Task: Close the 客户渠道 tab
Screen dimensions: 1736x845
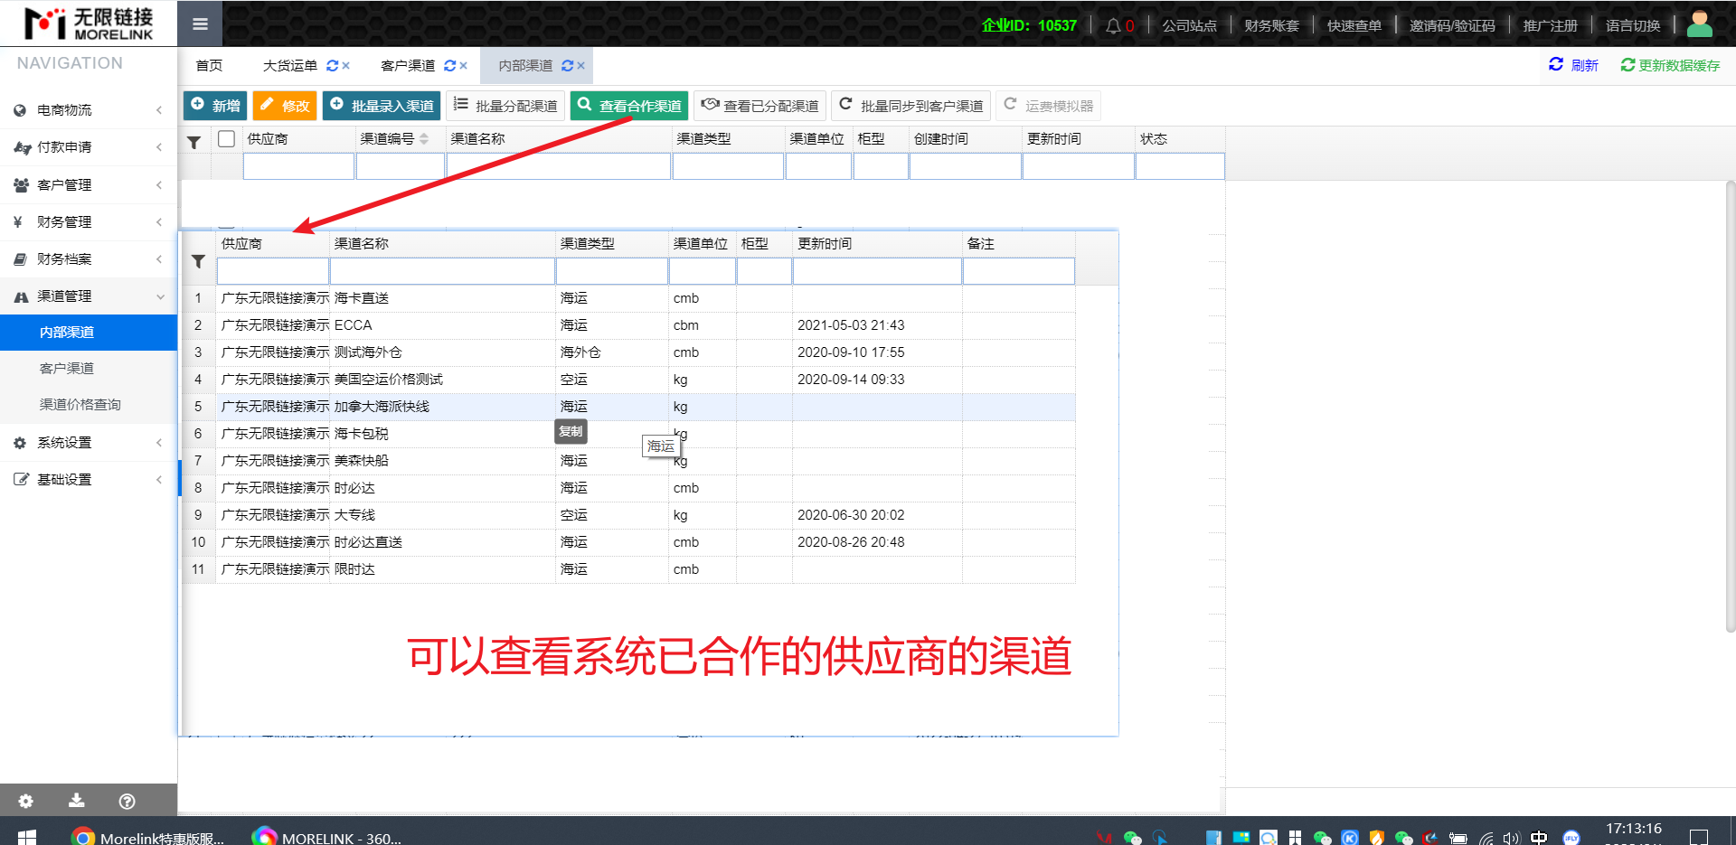Action: (463, 66)
